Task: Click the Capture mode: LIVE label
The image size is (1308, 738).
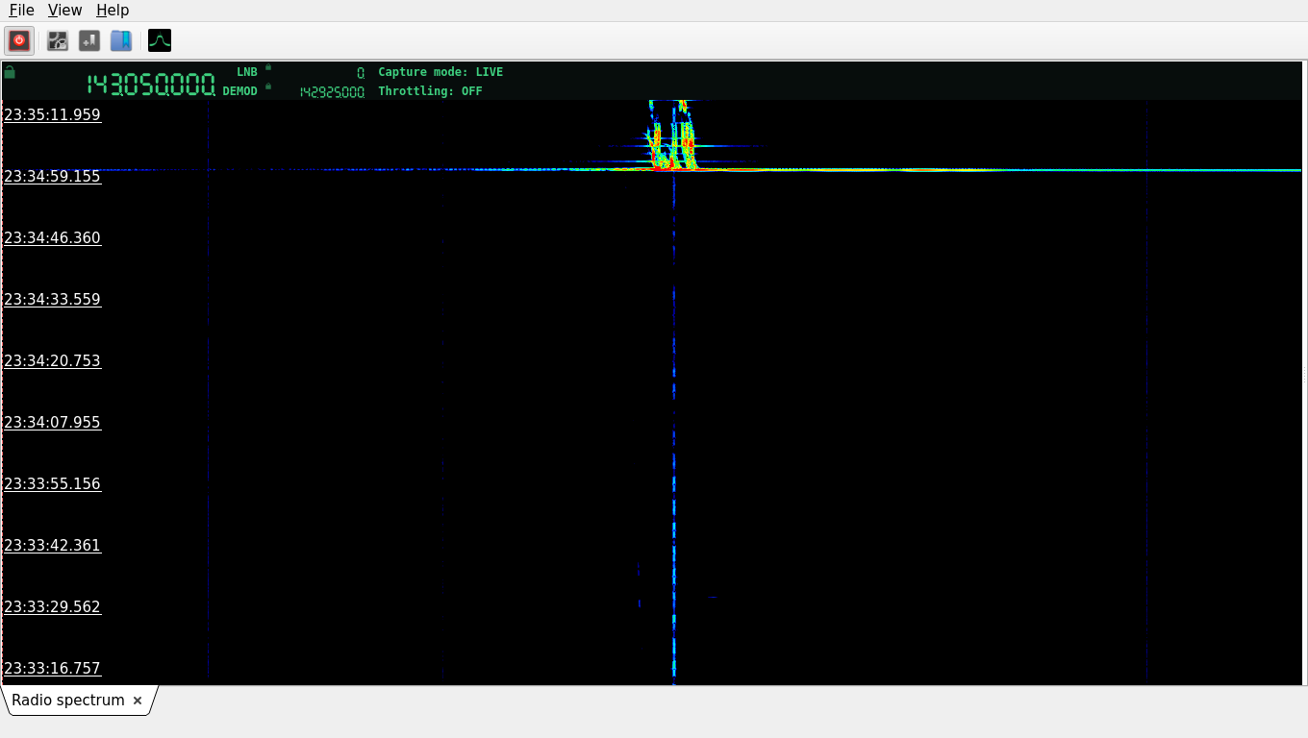Action: [x=440, y=72]
